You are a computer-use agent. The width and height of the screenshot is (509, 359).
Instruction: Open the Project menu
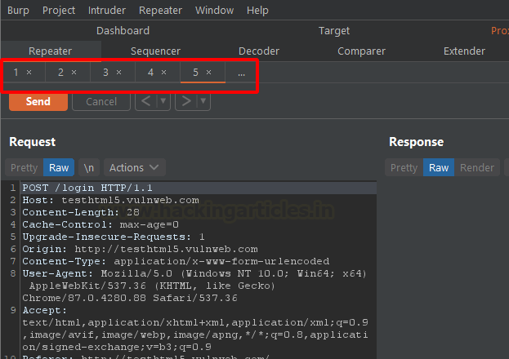tap(59, 11)
